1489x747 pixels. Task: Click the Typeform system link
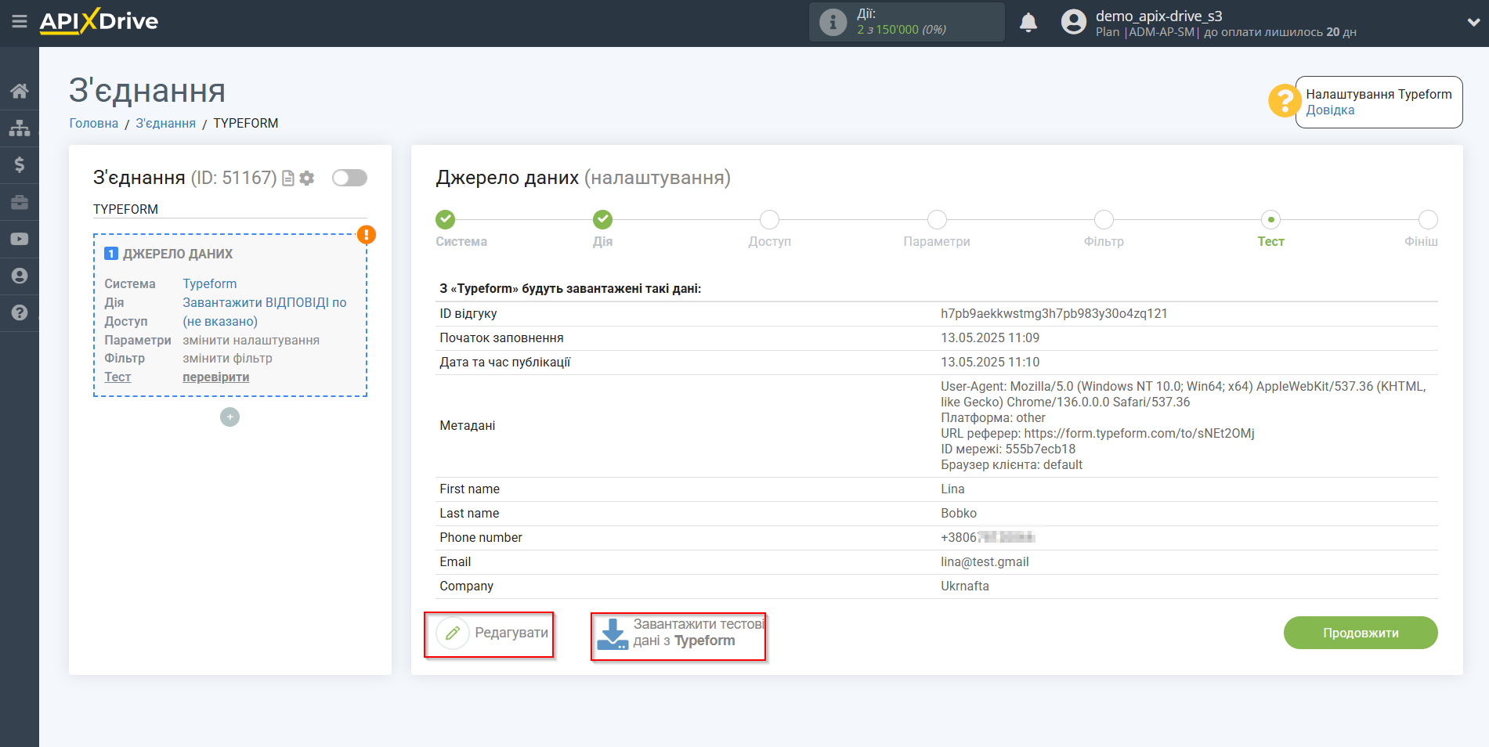(210, 283)
